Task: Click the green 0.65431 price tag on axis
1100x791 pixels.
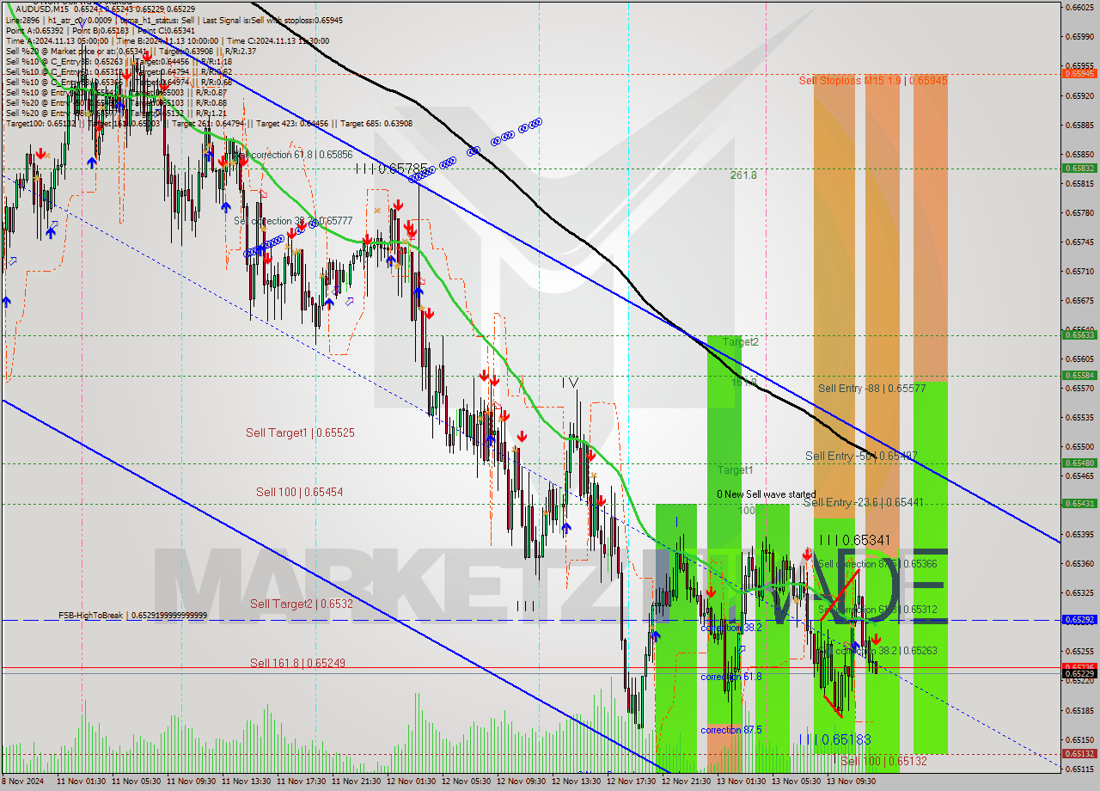Action: (x=1079, y=504)
